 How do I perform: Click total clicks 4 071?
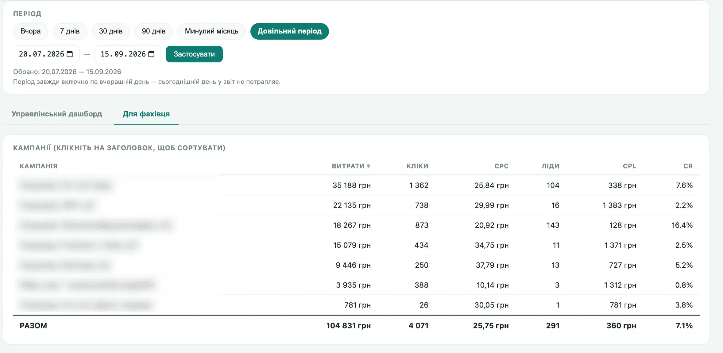coord(419,326)
